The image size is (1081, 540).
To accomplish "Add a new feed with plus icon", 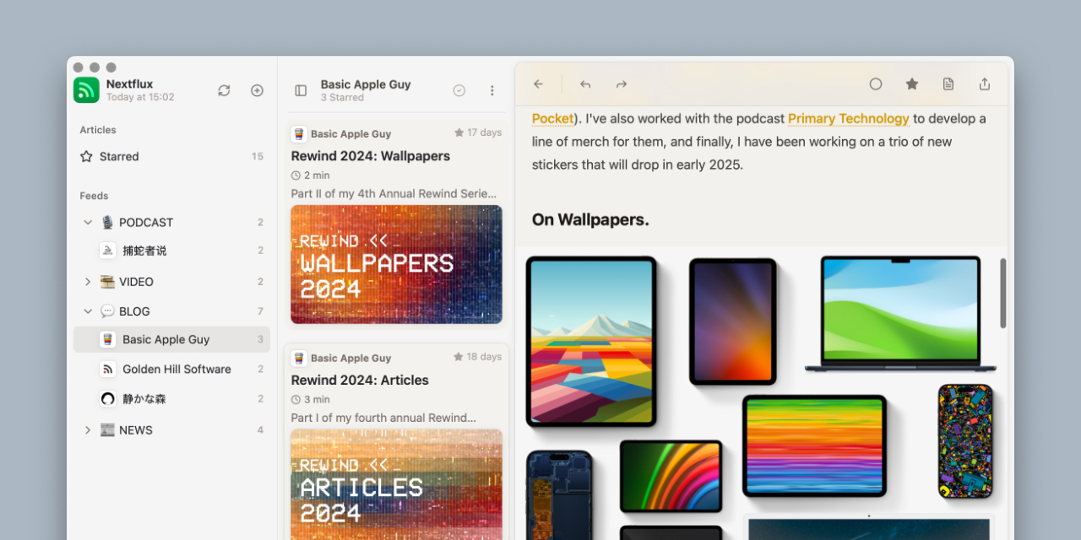I will click(x=258, y=90).
